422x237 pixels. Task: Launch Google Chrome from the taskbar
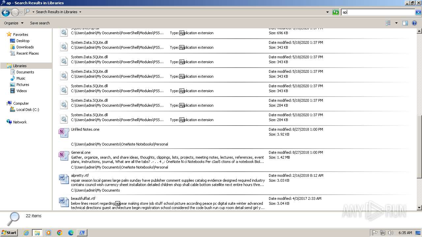[60, 233]
